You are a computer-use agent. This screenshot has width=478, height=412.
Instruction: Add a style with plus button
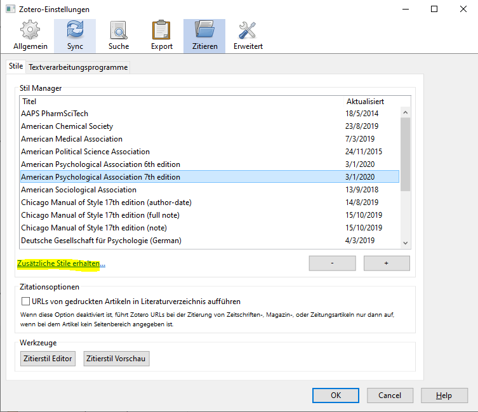point(387,263)
